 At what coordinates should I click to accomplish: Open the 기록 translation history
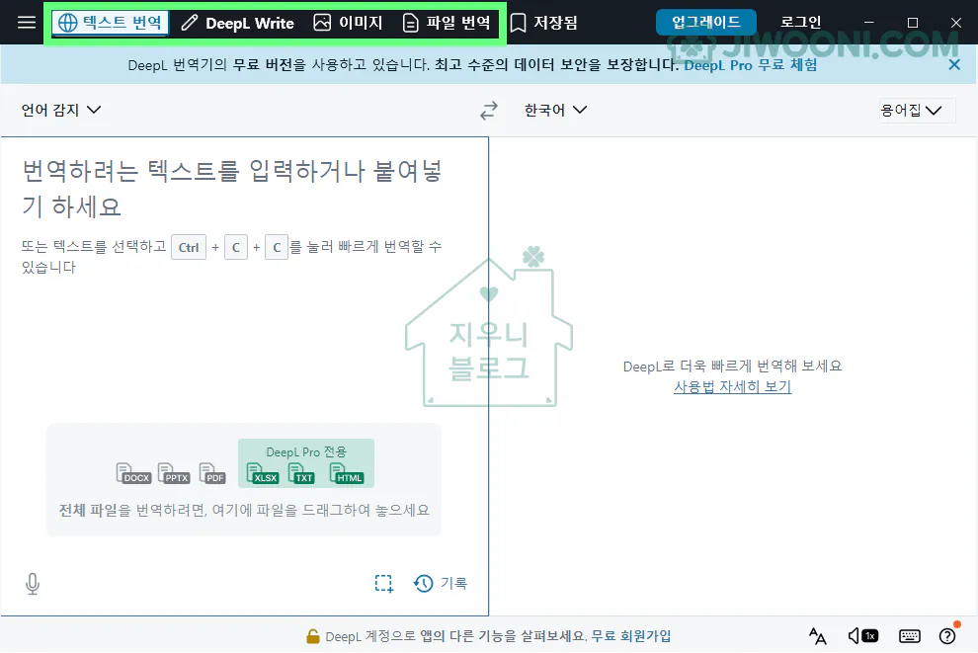(x=441, y=583)
